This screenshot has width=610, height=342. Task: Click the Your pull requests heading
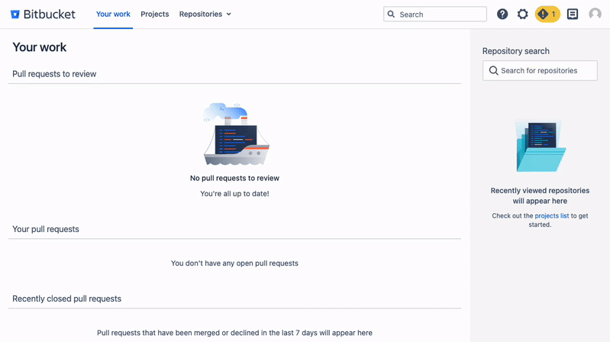[46, 229]
